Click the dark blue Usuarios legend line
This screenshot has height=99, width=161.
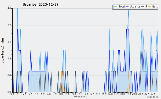pyautogui.click(x=127, y=6)
